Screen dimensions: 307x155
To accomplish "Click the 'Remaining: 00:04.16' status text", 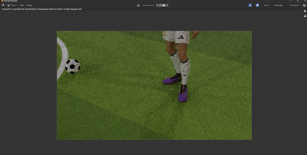I will click(47, 9).
